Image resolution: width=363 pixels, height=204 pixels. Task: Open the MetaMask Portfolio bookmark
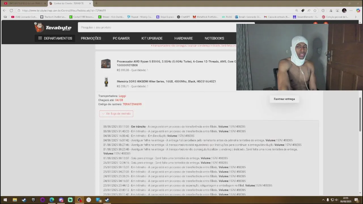pyautogui.click(x=206, y=17)
